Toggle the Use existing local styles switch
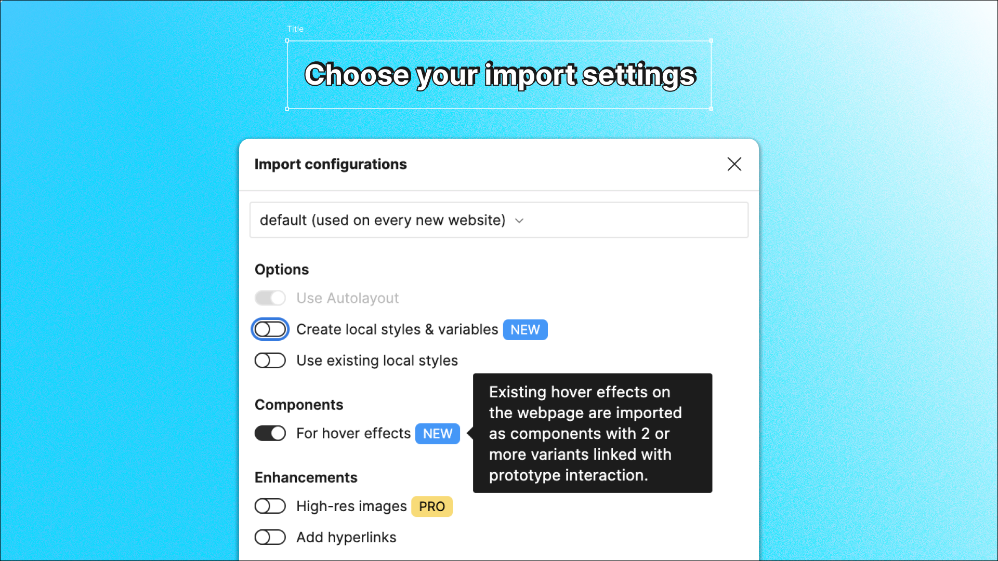The width and height of the screenshot is (998, 561). coord(269,360)
